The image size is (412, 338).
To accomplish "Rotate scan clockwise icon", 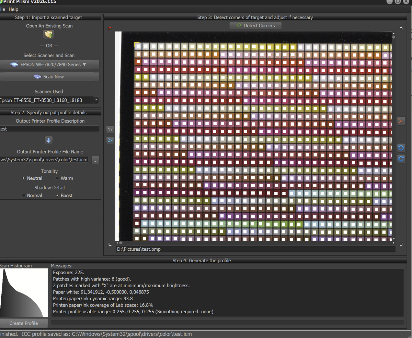I will (401, 159).
